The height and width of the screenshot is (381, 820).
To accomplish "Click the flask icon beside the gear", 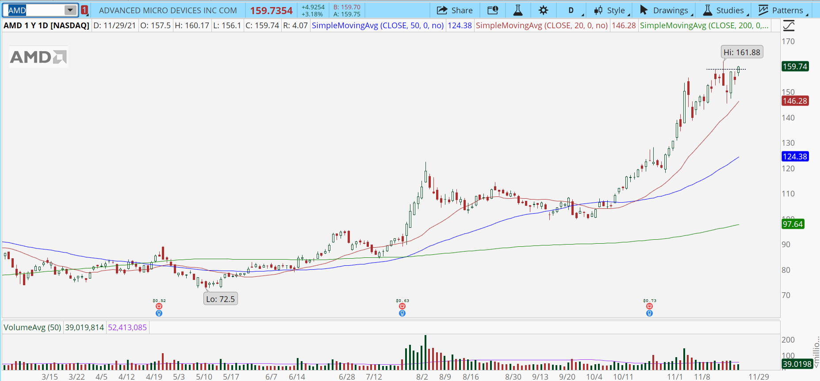I will coord(518,10).
